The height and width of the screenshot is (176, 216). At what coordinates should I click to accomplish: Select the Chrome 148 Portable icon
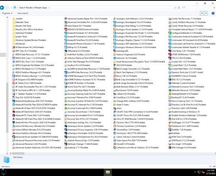click(x=114, y=122)
